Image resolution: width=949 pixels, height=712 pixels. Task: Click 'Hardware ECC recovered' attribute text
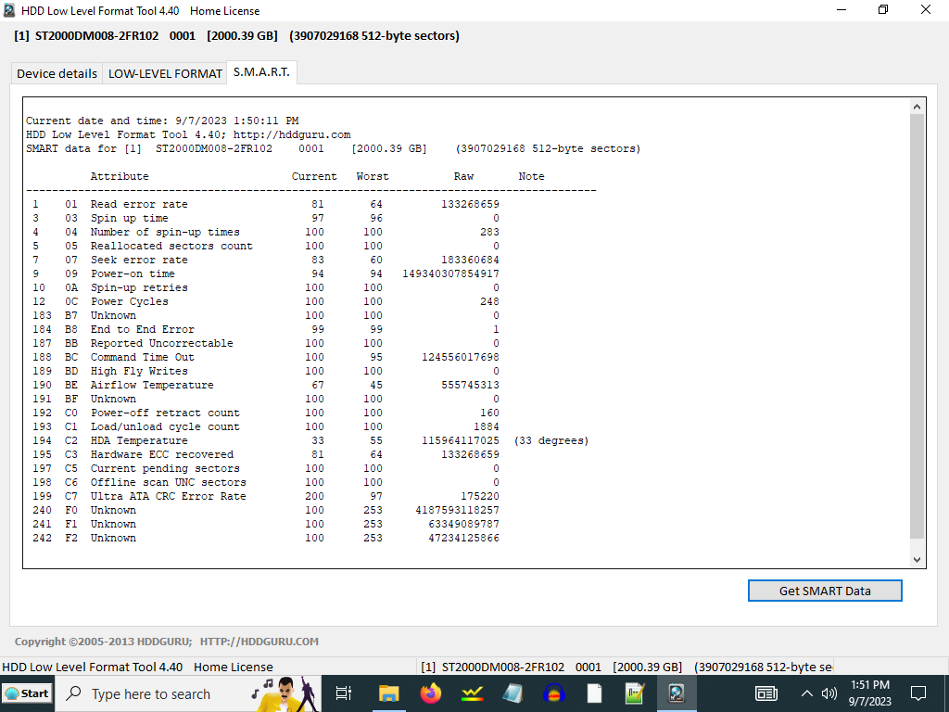161,454
